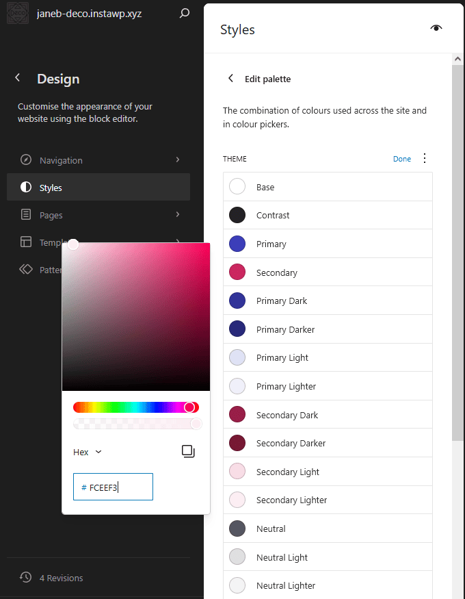
Task: Toggle style book with the eye icon
Action: pos(436,28)
